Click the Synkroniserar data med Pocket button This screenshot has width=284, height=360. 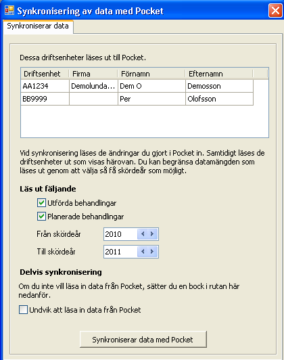pyautogui.click(x=143, y=339)
